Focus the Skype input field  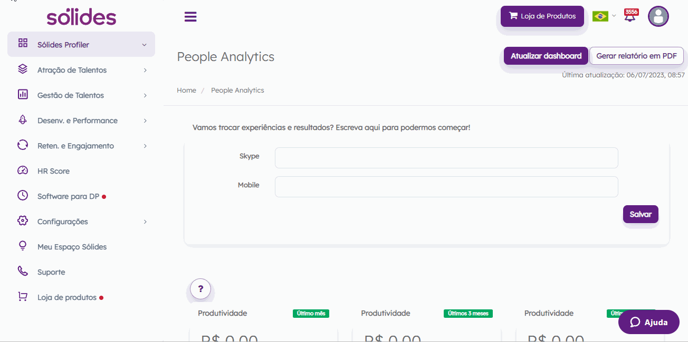pos(446,158)
